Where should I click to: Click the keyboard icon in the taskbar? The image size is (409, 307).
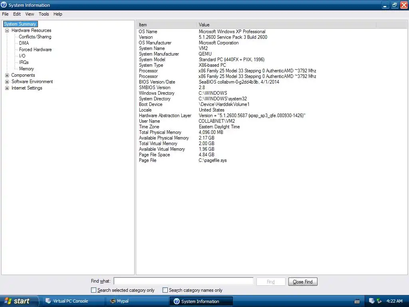point(357,301)
